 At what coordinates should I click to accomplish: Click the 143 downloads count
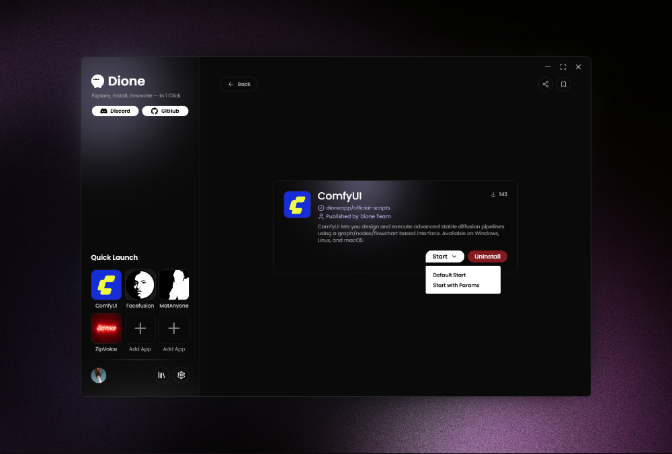[x=503, y=195]
